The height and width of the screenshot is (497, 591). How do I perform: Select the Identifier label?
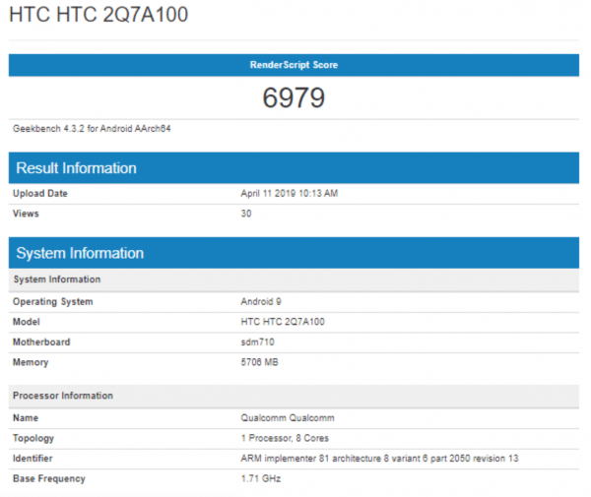tap(33, 459)
